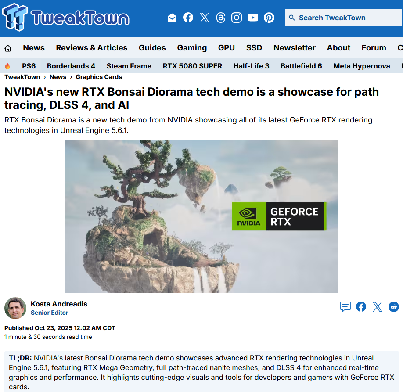
Task: Open the Pinterest icon in the header
Action: (x=269, y=18)
